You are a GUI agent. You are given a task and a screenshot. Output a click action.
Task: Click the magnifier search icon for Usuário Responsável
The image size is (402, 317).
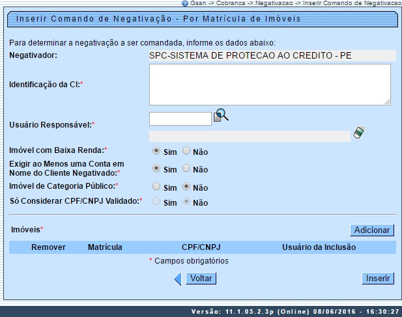point(222,116)
